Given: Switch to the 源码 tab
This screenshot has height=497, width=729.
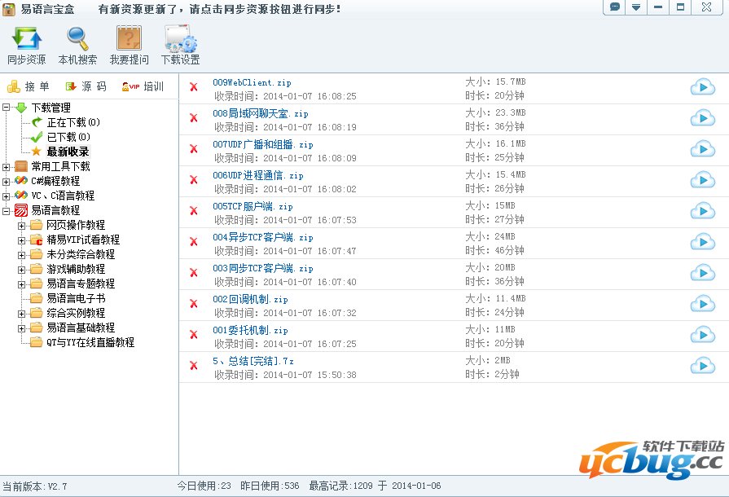Looking at the screenshot, I should click(x=86, y=86).
